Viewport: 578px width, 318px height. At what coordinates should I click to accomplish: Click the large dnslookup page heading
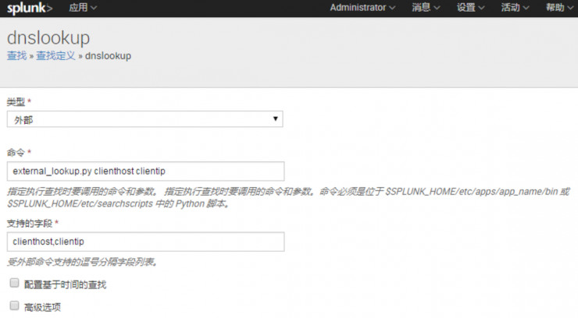click(48, 37)
